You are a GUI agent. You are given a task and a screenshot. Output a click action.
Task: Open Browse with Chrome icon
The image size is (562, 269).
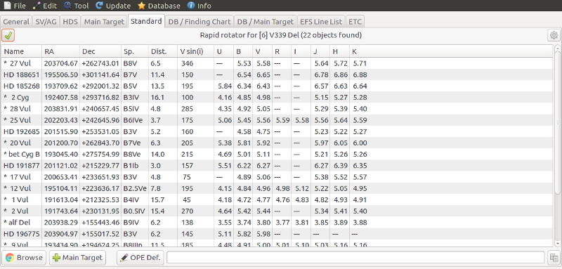pos(25,258)
